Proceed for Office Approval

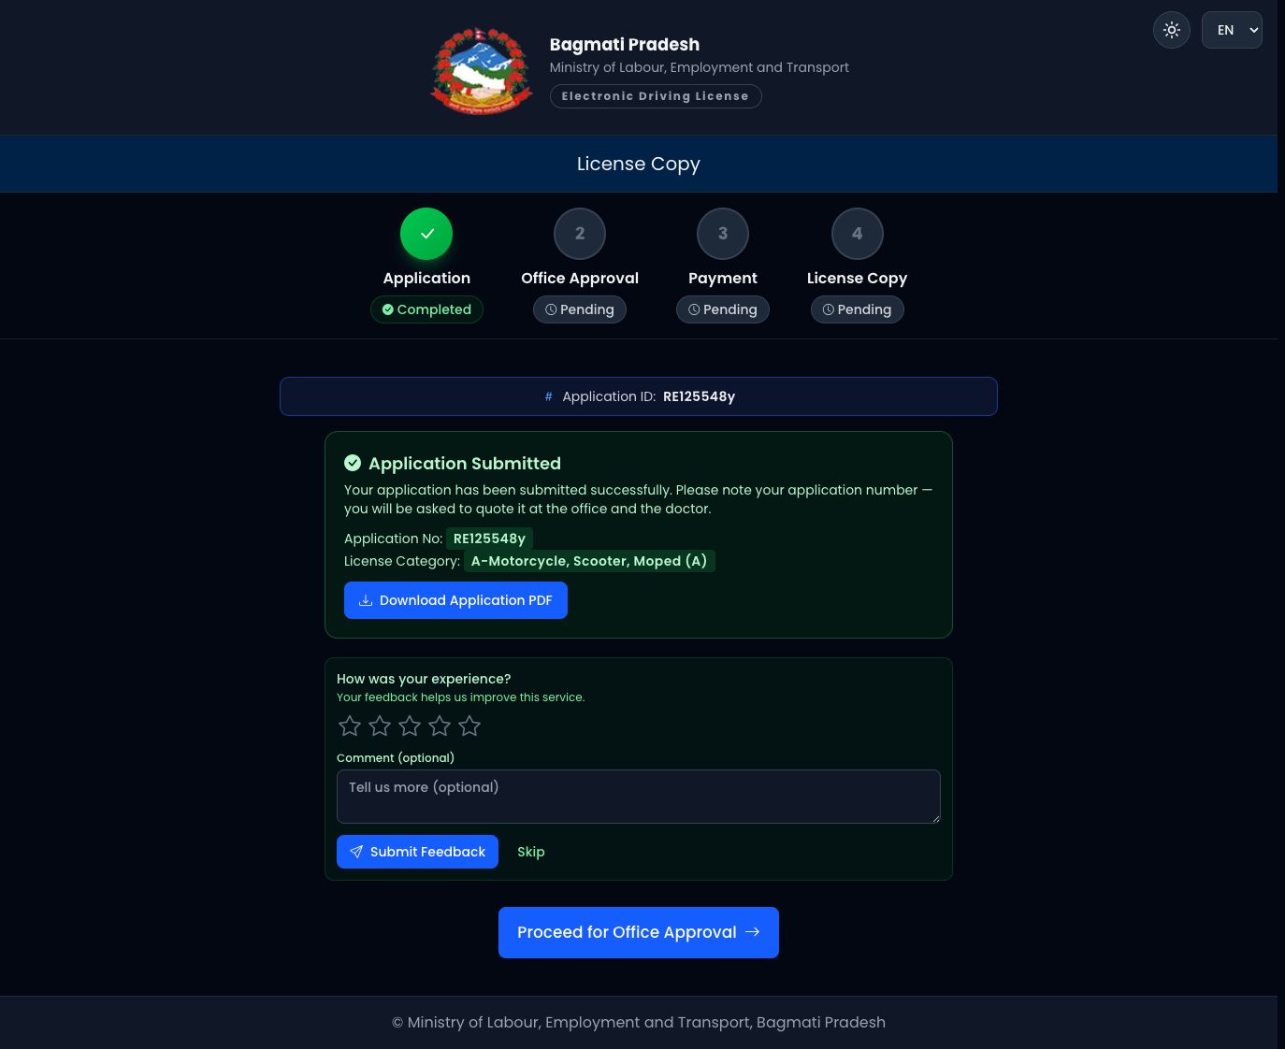(x=639, y=932)
